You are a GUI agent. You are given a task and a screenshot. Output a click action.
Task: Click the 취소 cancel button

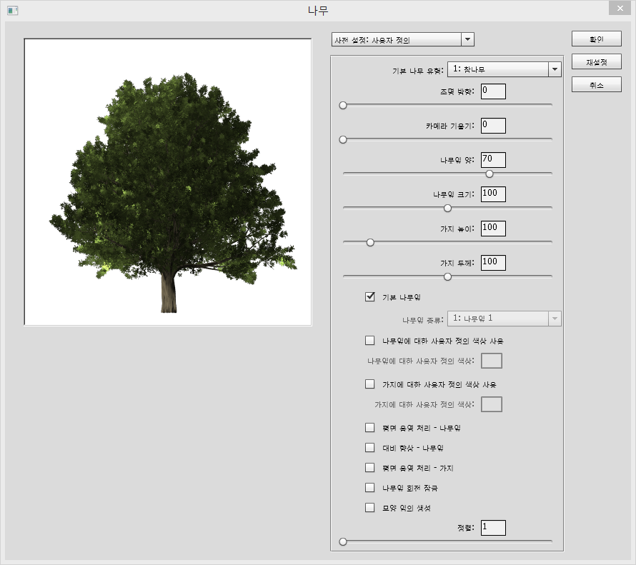[x=596, y=85]
